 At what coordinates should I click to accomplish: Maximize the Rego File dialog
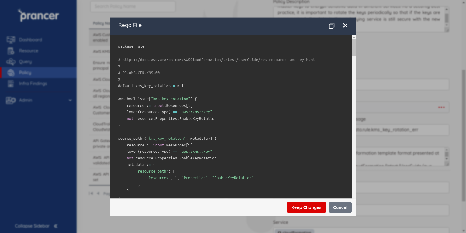coord(332,26)
